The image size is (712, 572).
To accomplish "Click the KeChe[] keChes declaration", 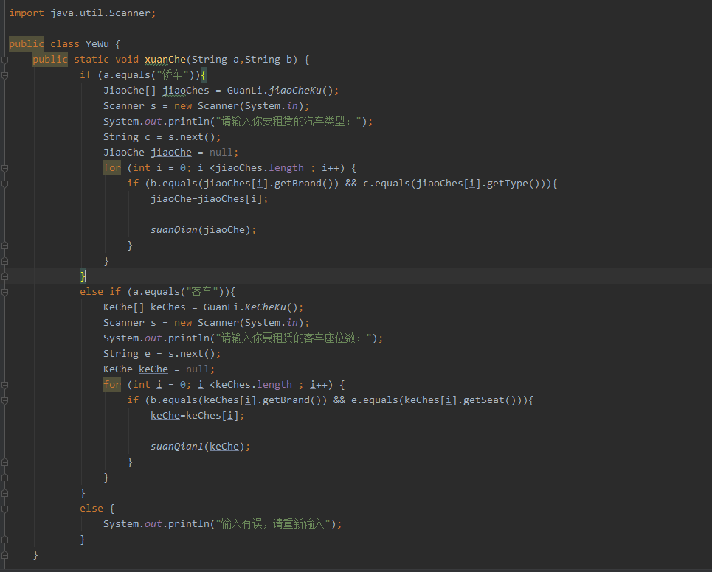I will click(x=145, y=307).
